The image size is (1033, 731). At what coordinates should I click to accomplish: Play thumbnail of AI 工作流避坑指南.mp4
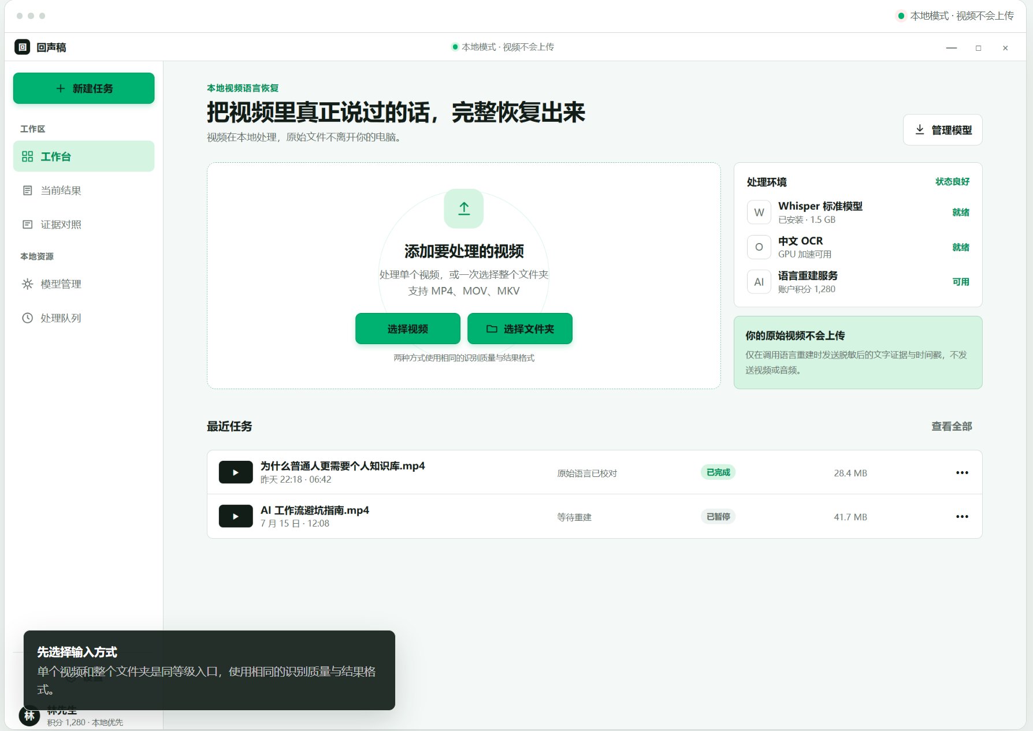click(236, 516)
